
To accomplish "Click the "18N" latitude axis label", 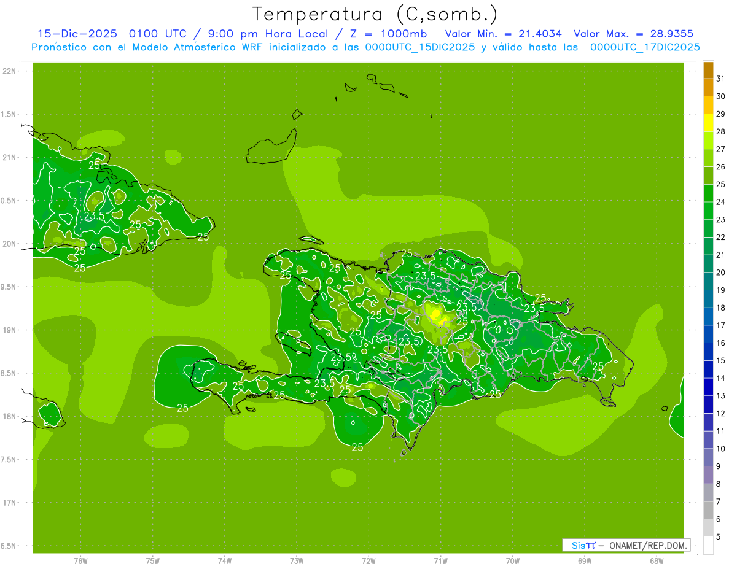I will pos(10,417).
